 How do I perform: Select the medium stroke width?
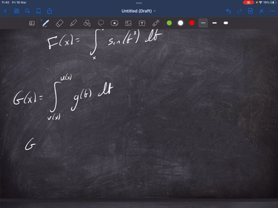214,23
